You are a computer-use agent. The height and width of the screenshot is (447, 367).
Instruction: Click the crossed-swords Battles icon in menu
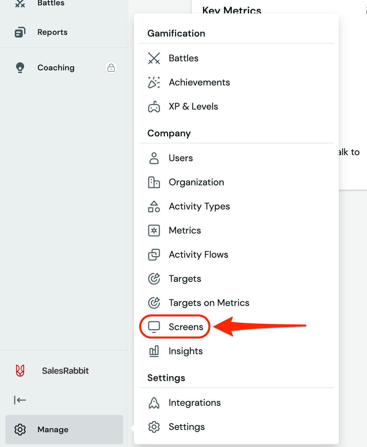(x=154, y=58)
